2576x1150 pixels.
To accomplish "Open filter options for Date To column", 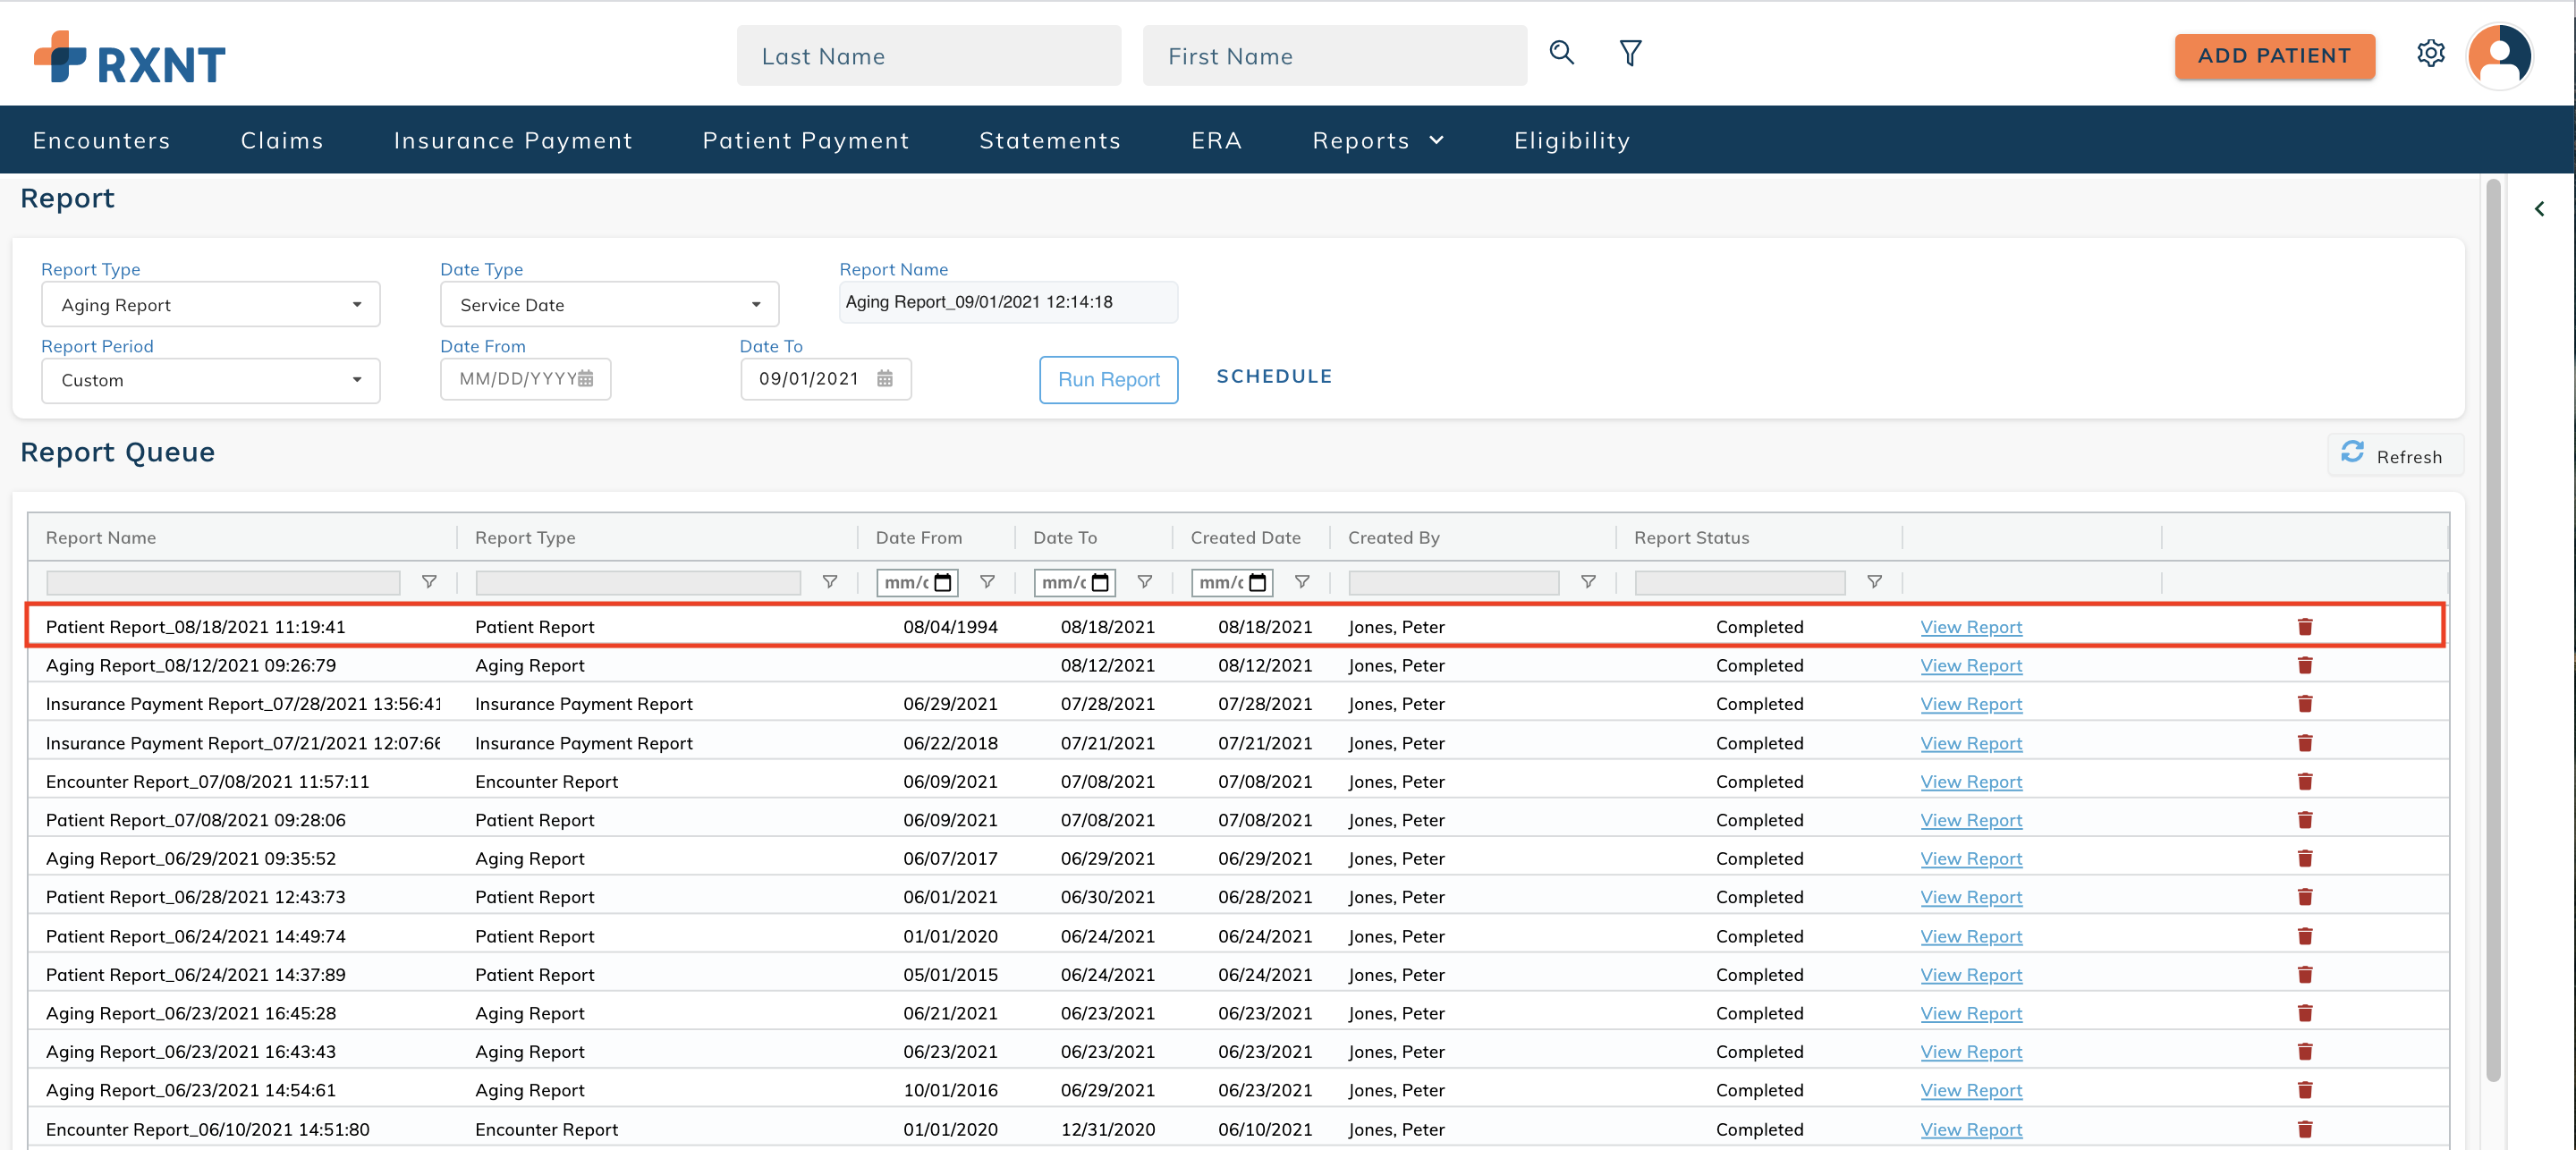I will pos(1145,582).
